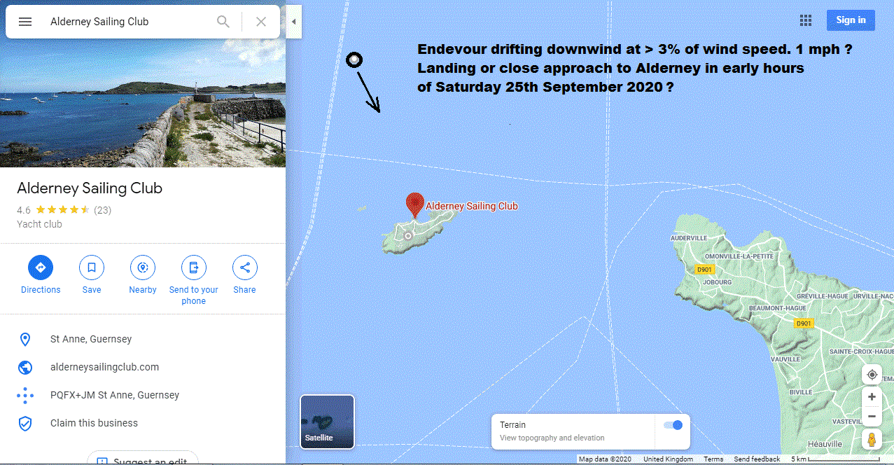The height and width of the screenshot is (465, 894).
Task: Click Send to your phone icon
Action: tap(194, 268)
